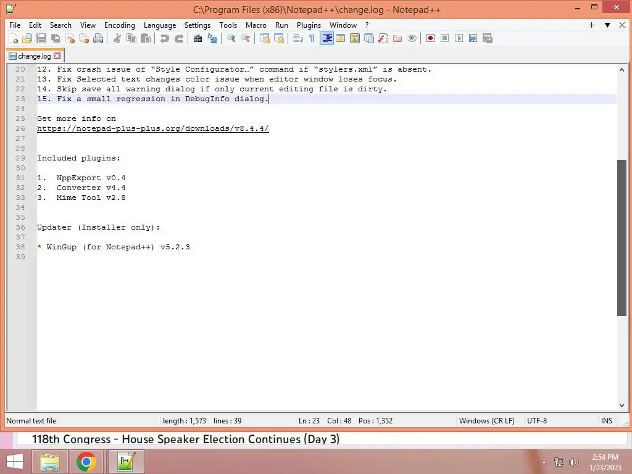Click the Stop recording macro icon
The width and height of the screenshot is (632, 474).
(x=444, y=38)
